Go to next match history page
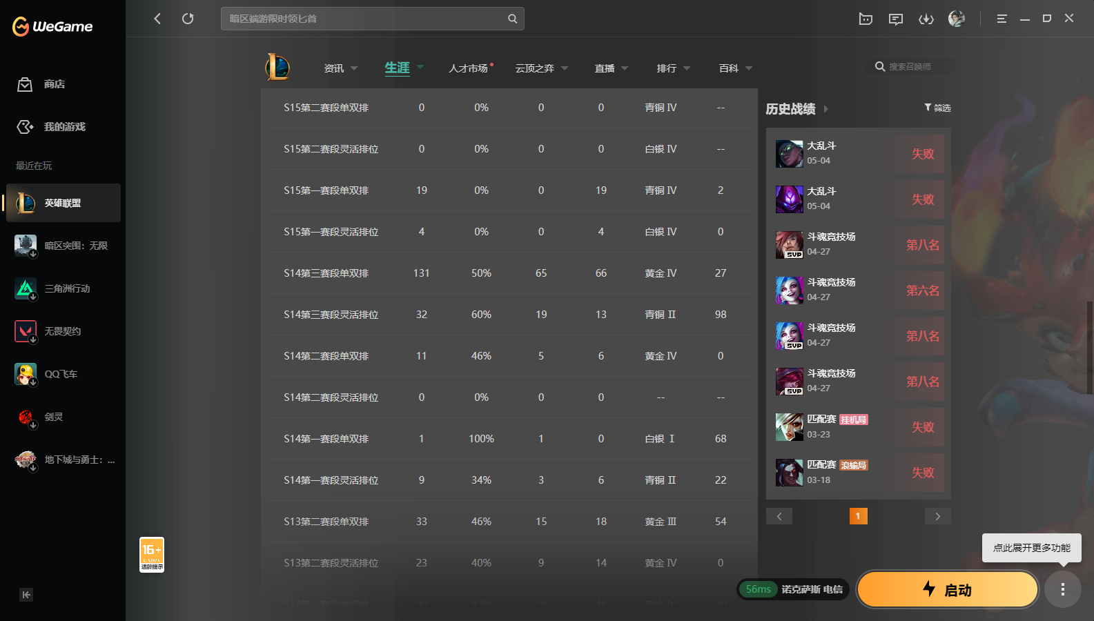Viewport: 1094px width, 621px height. click(938, 516)
